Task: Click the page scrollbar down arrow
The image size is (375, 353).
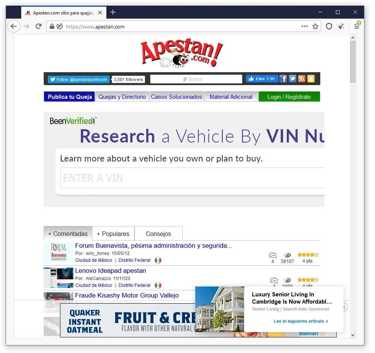Action: click(x=353, y=335)
